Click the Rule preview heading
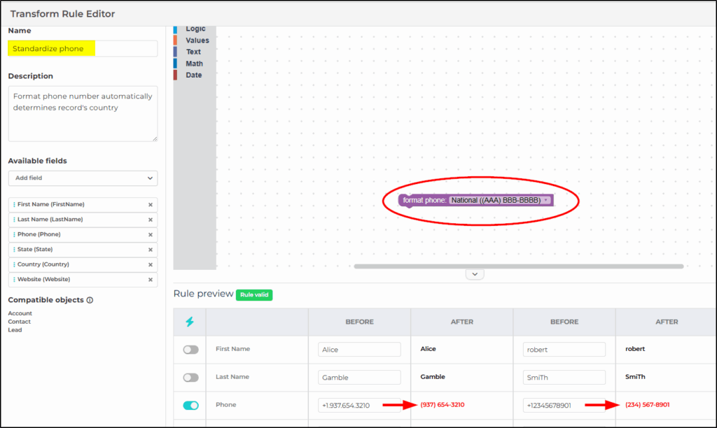 pos(203,294)
